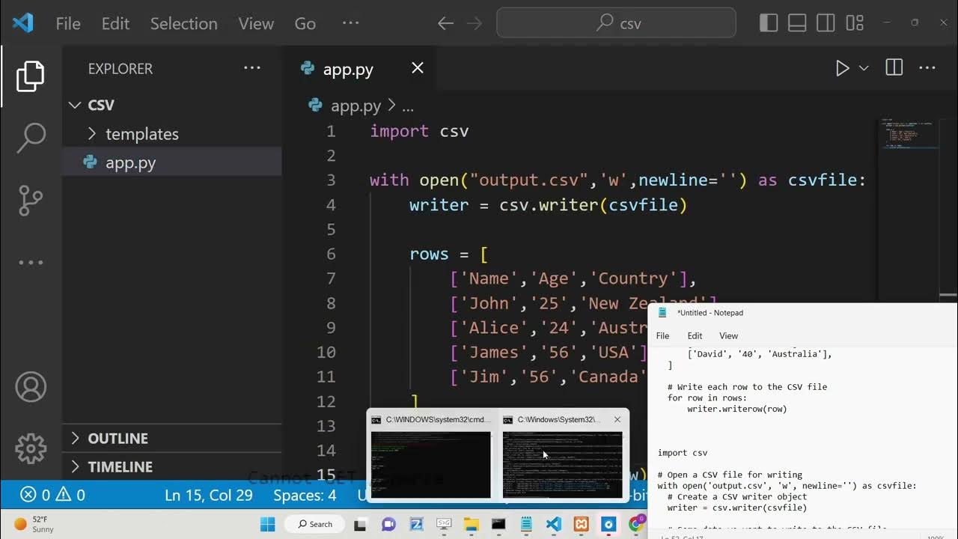Open the Manage gear settings icon

(31, 448)
